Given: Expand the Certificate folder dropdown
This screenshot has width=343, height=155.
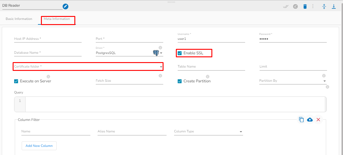Looking at the screenshot, I should pyautogui.click(x=161, y=67).
